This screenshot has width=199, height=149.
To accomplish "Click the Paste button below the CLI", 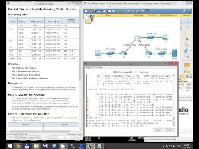I will pos(170,130).
